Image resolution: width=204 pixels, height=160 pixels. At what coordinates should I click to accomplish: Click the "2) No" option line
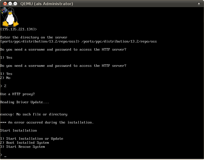[x=5, y=78]
